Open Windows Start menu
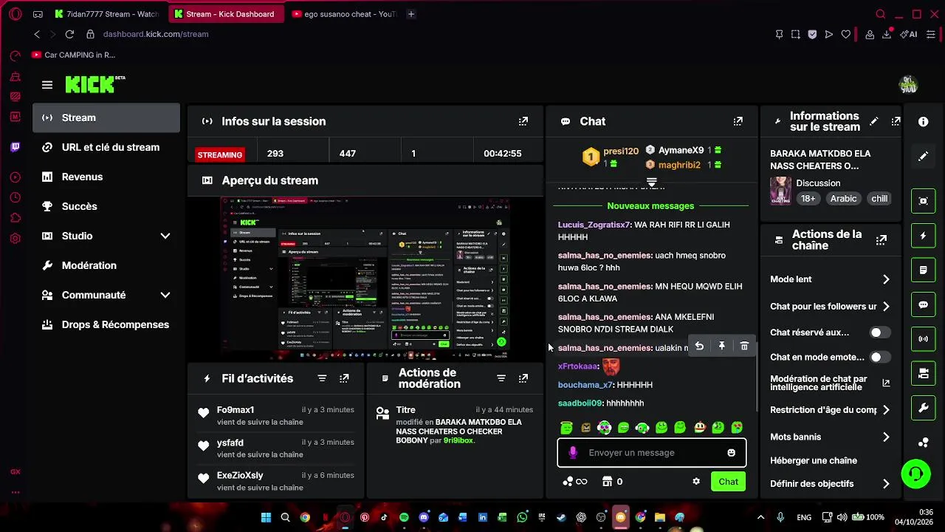The image size is (945, 532). click(x=266, y=518)
